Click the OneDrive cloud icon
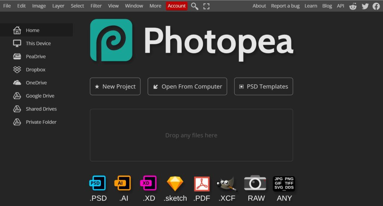 click(17, 83)
